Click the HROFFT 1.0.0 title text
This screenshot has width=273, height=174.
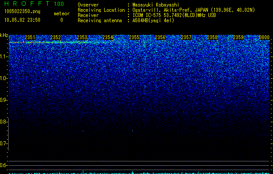(x=34, y=3)
